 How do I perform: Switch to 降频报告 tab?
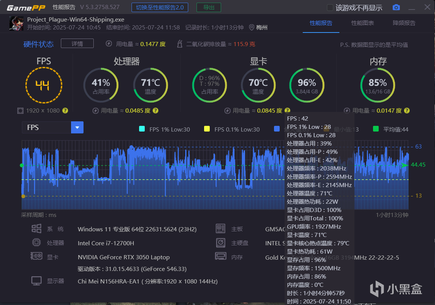404,23
